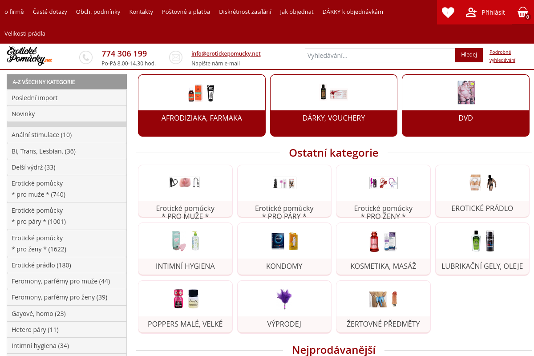Open the VÝPRODEJ feather tile
534x356 pixels.
click(284, 307)
